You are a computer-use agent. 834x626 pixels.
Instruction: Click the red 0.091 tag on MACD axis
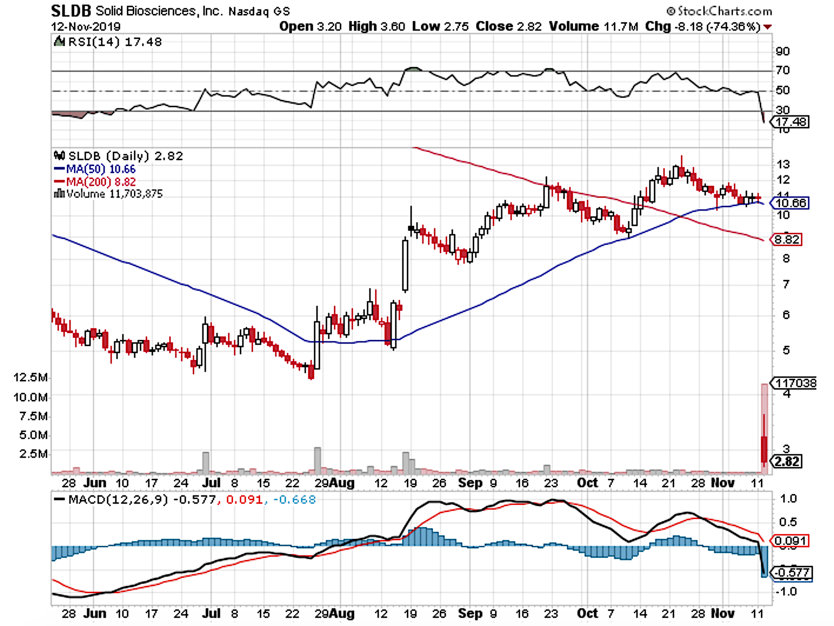[x=791, y=541]
